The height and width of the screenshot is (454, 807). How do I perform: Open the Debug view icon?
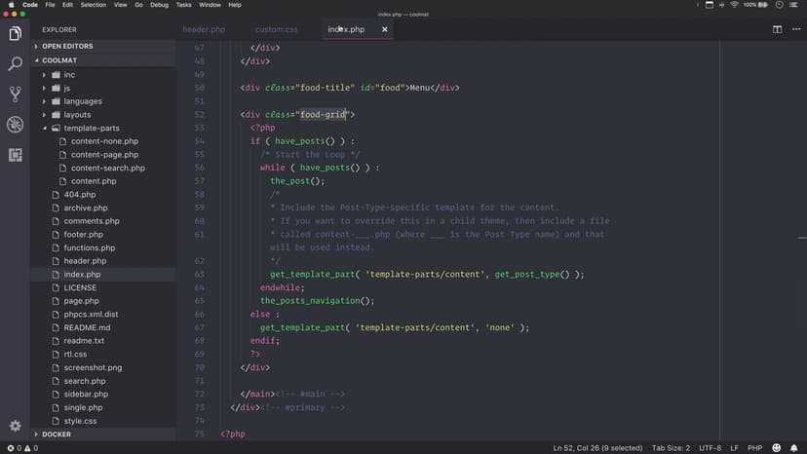point(15,125)
